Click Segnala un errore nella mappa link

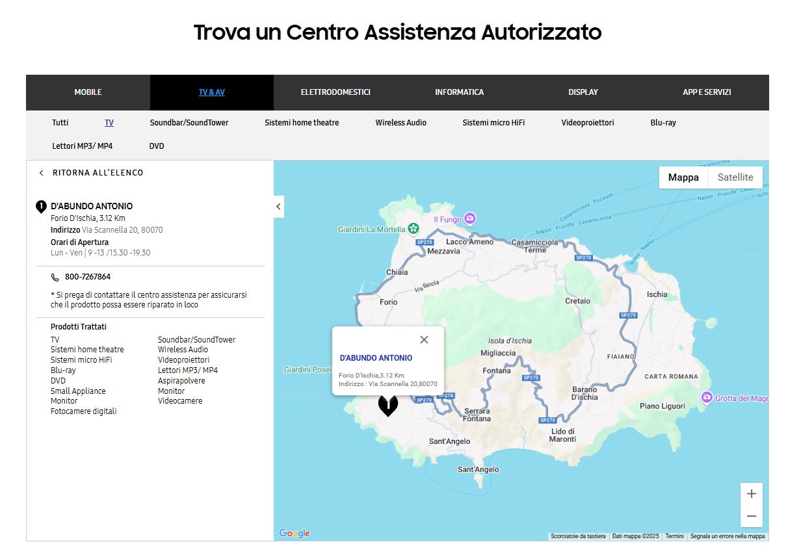728,536
